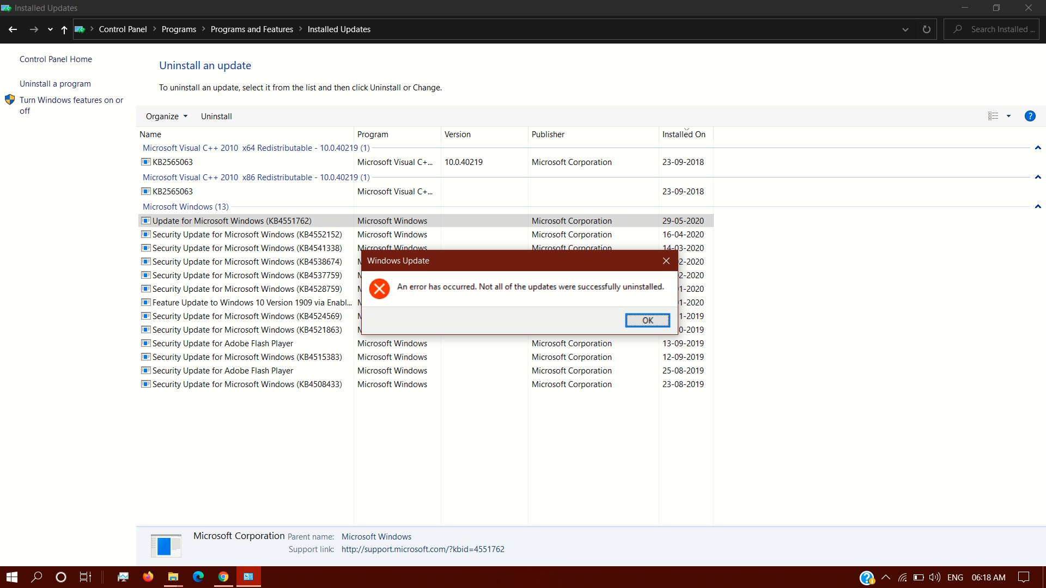Collapse the Microsoft Windows (13) group
This screenshot has height=588, width=1046.
pyautogui.click(x=1038, y=207)
